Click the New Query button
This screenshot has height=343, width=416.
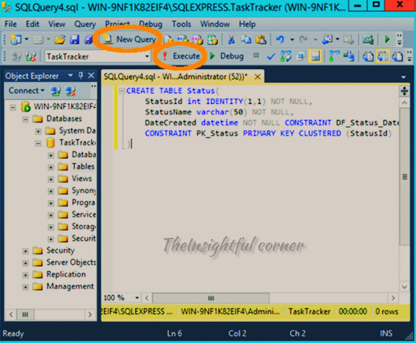coord(129,39)
